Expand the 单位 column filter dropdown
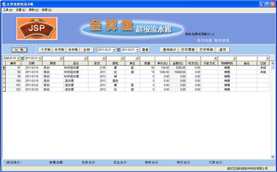 pyautogui.click(x=137, y=58)
